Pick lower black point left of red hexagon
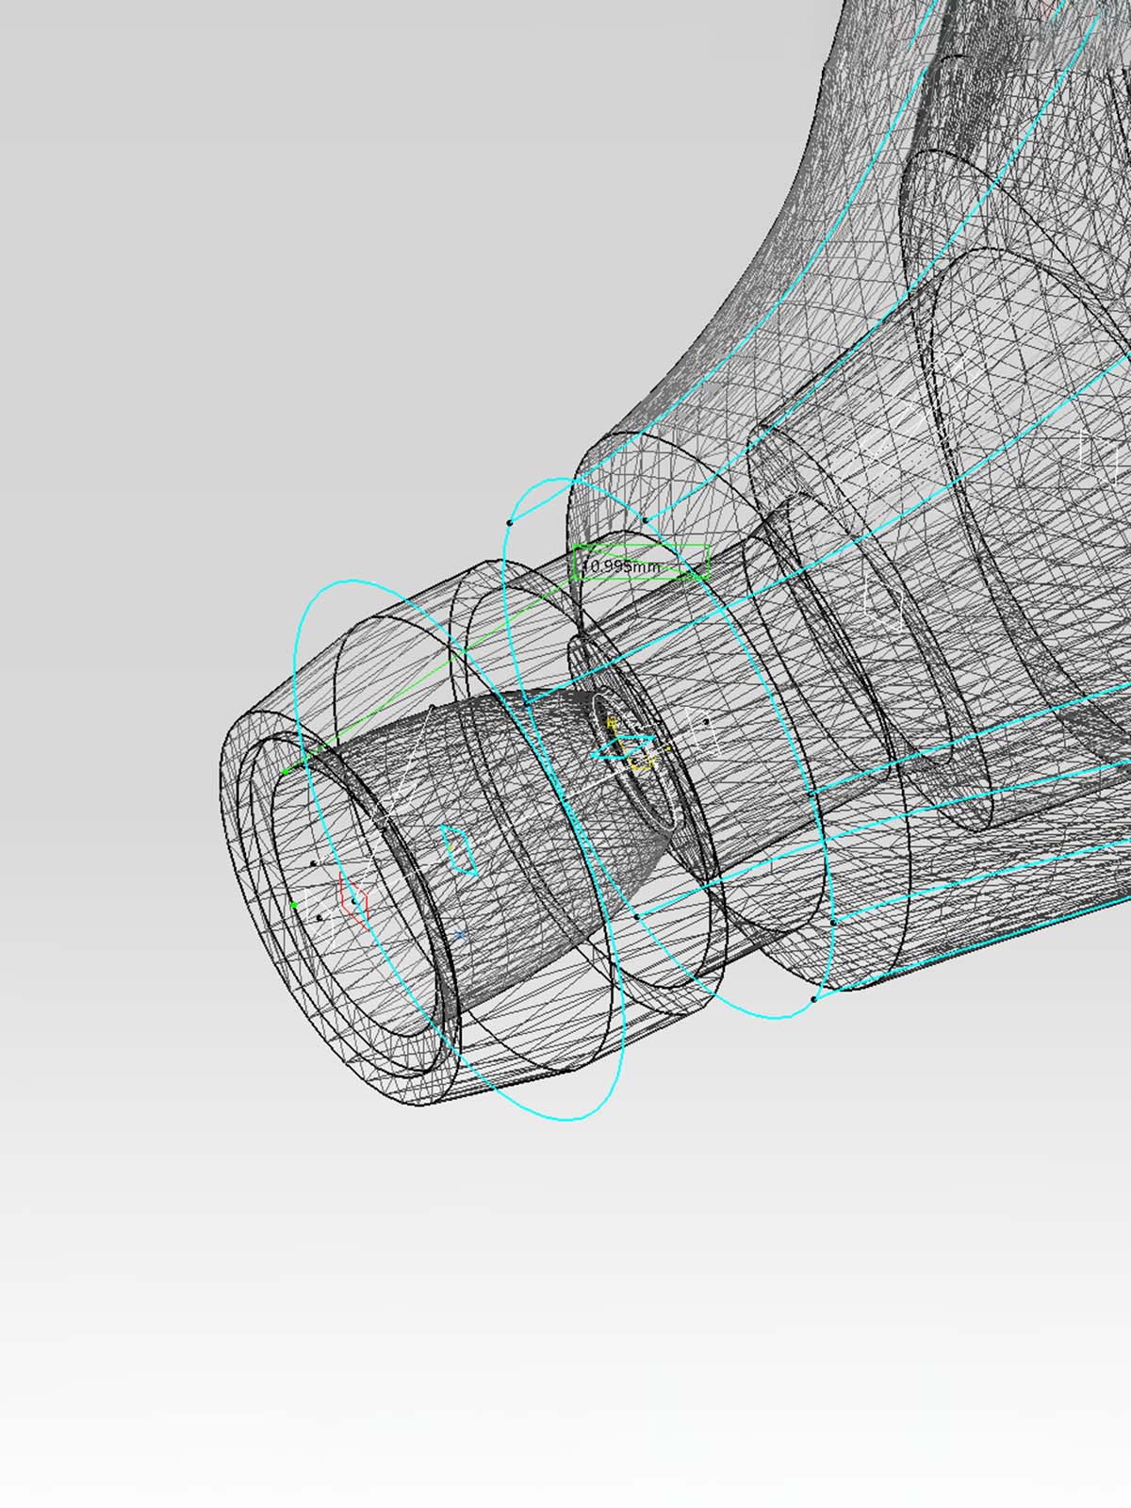The image size is (1131, 1508). tap(320, 916)
